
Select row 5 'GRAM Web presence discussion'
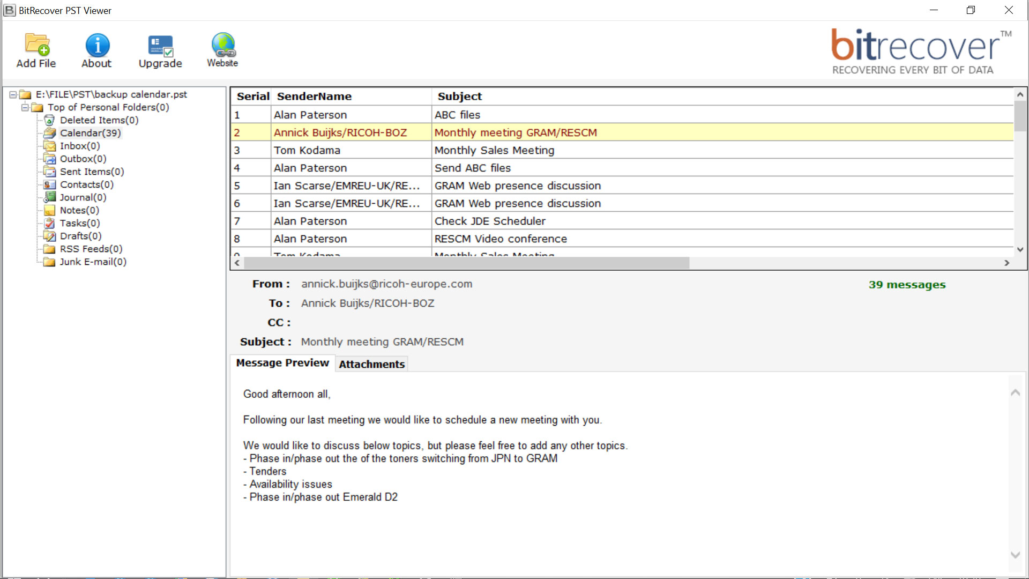622,185
